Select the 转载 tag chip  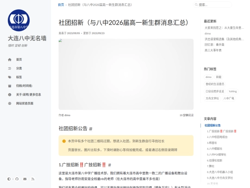coord(219,77)
